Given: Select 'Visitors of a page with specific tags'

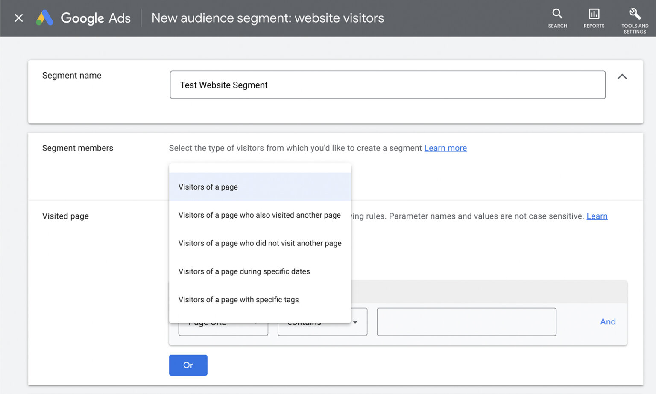Looking at the screenshot, I should tap(238, 299).
